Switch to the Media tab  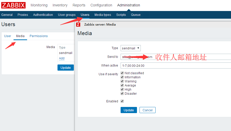click(20, 36)
